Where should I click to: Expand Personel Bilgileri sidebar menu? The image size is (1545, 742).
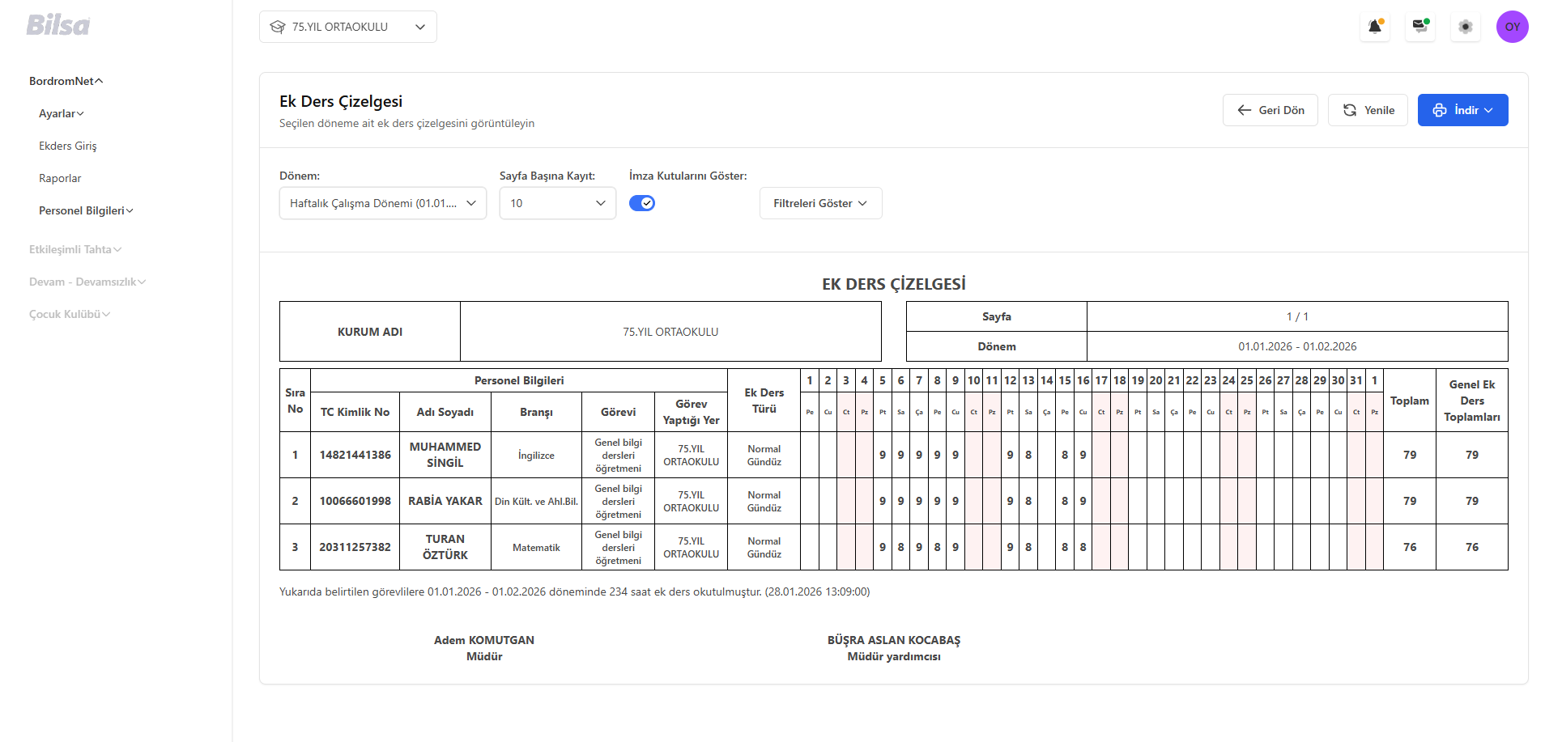(x=86, y=210)
